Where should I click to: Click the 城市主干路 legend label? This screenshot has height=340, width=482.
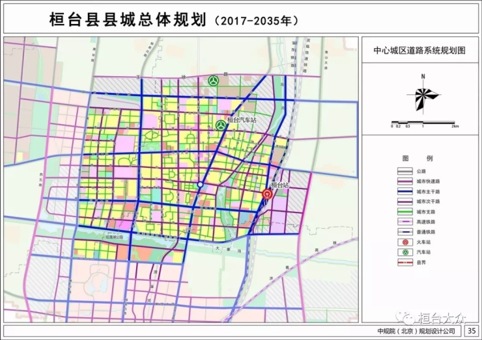tap(428, 192)
